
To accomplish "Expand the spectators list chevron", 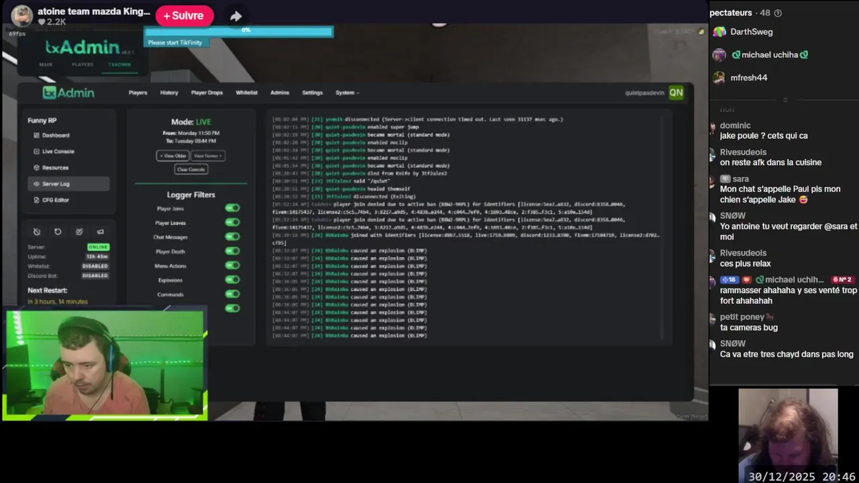I will coord(785,99).
